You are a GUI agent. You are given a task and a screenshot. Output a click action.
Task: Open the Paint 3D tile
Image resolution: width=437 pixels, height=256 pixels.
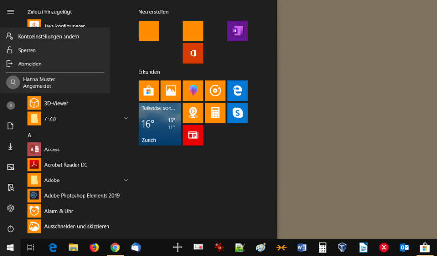[193, 91]
